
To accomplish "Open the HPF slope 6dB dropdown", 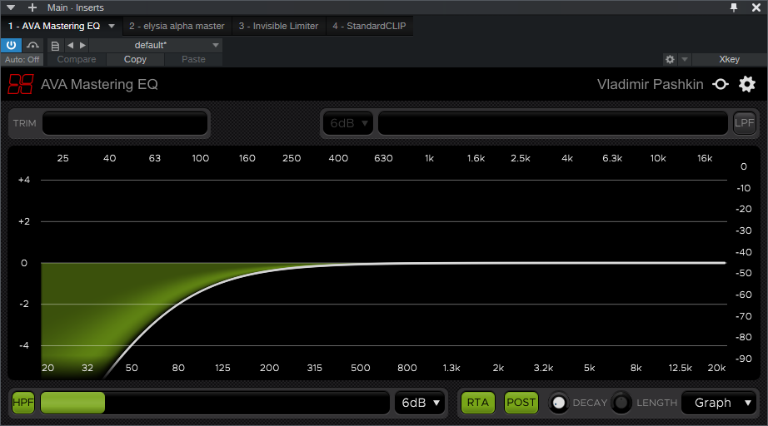I will tap(421, 403).
